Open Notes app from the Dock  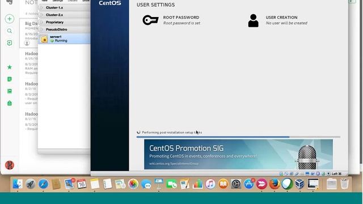(95, 184)
